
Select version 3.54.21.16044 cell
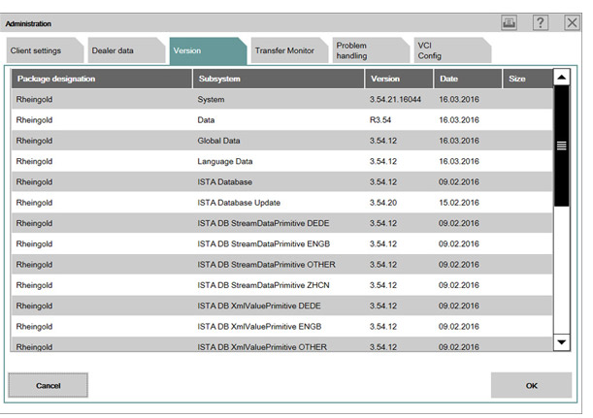(x=395, y=99)
